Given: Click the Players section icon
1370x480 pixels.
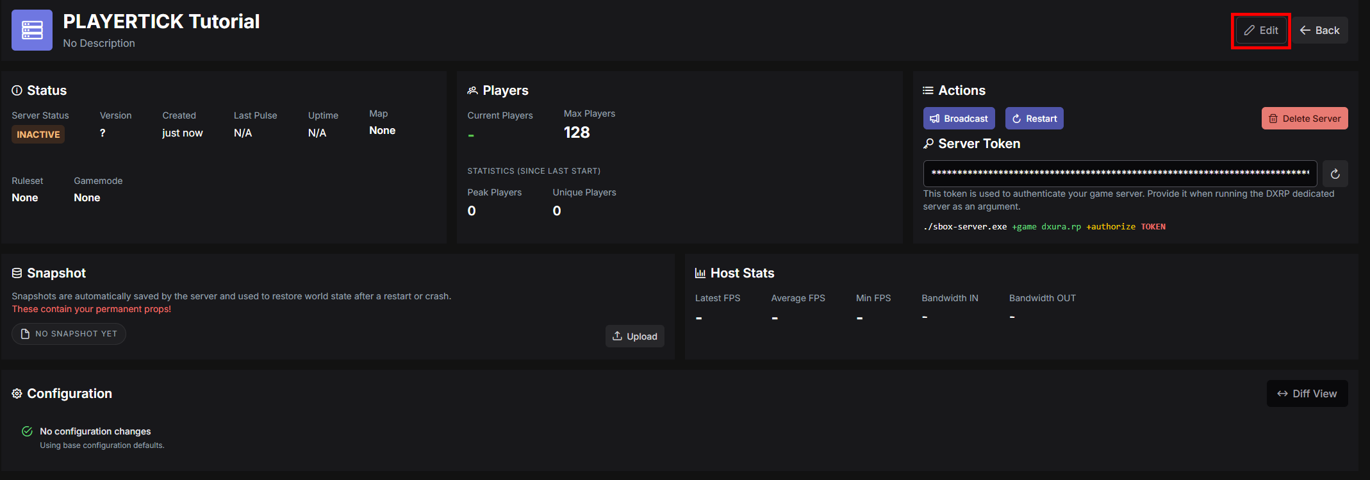Looking at the screenshot, I should click(473, 90).
